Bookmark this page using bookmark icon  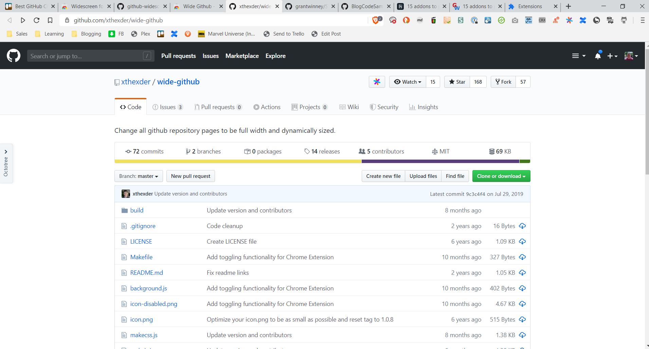(x=50, y=20)
